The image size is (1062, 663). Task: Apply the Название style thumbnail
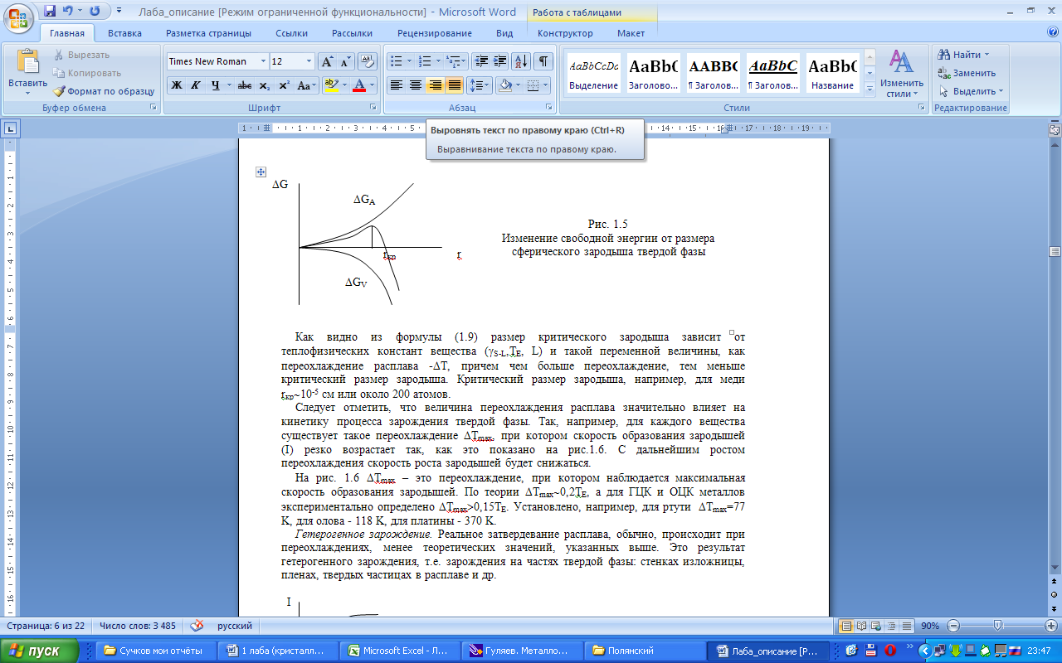click(832, 73)
